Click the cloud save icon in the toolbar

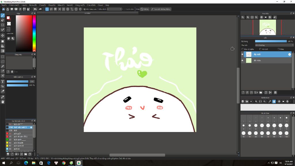pos(3,9)
